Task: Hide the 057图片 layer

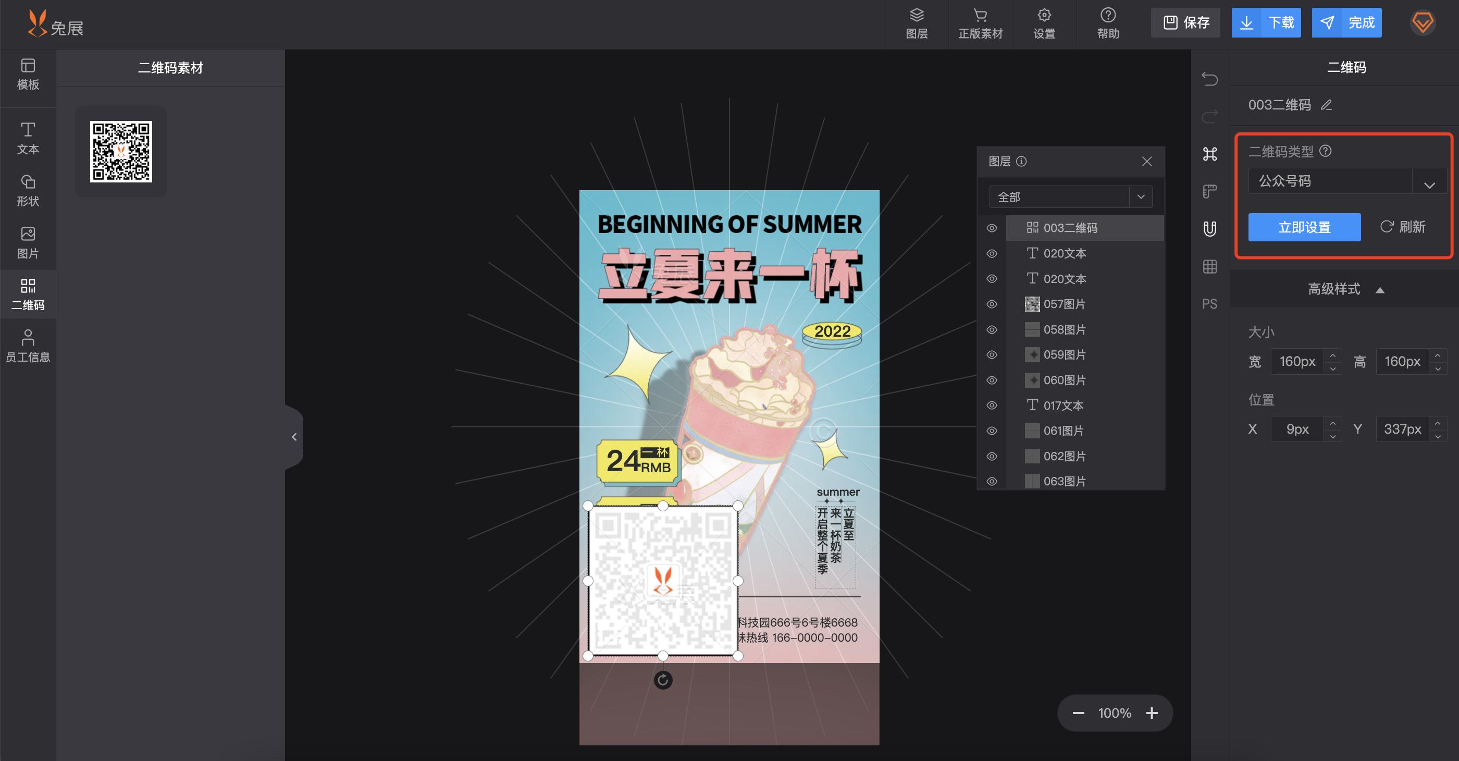Action: [991, 304]
